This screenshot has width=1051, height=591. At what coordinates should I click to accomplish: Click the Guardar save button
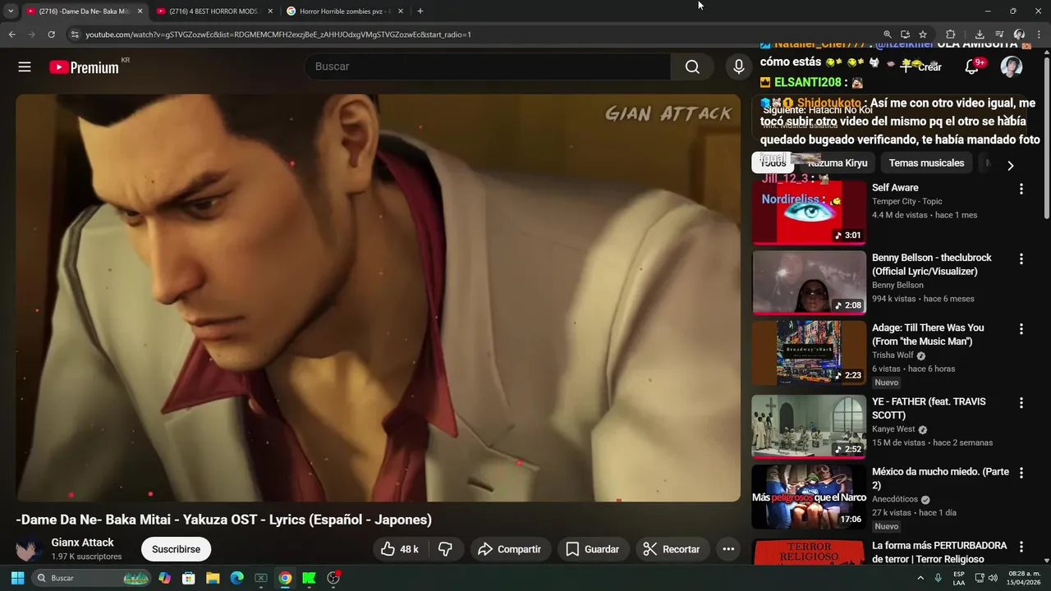point(593,549)
